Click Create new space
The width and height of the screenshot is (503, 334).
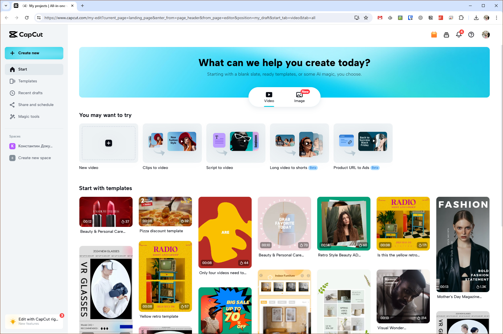pyautogui.click(x=34, y=158)
